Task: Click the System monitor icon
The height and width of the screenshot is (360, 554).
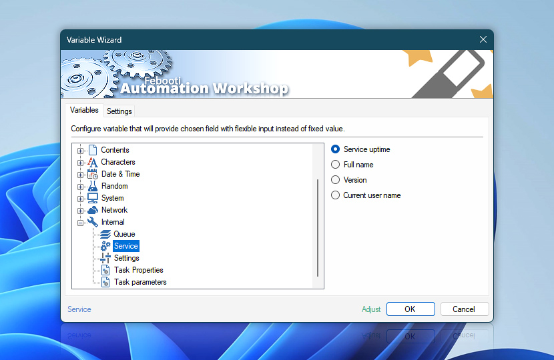Action: click(93, 198)
